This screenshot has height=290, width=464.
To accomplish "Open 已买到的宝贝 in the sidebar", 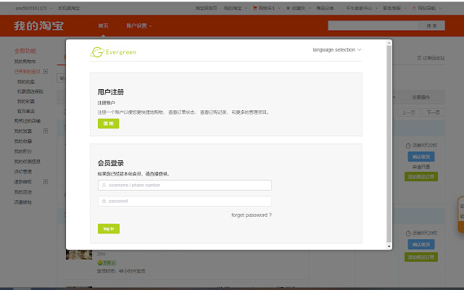I will [28, 72].
